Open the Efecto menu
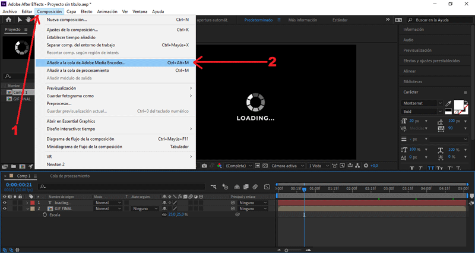Viewport: 475px width, 253px height. coord(86,11)
